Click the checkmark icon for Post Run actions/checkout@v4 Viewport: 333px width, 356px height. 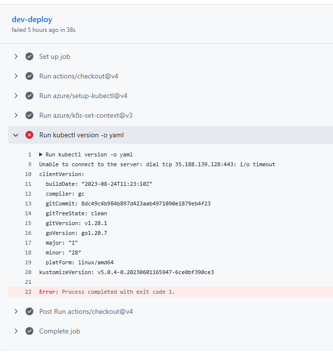pos(29,311)
